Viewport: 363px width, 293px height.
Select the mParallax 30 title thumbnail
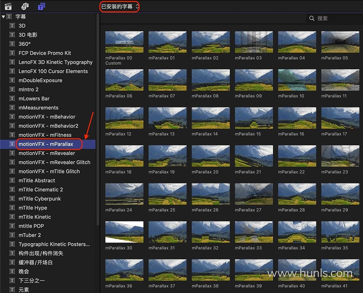pyautogui.click(x=124, y=232)
